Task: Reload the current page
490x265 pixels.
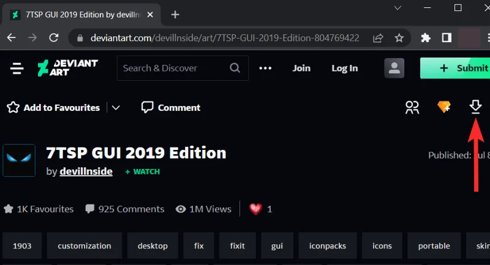Action: pyautogui.click(x=54, y=38)
